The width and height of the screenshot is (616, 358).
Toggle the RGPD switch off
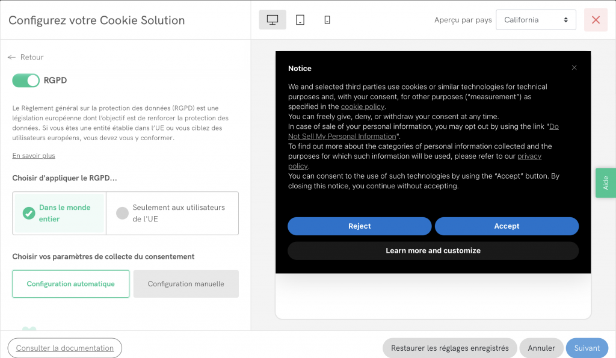(x=26, y=81)
